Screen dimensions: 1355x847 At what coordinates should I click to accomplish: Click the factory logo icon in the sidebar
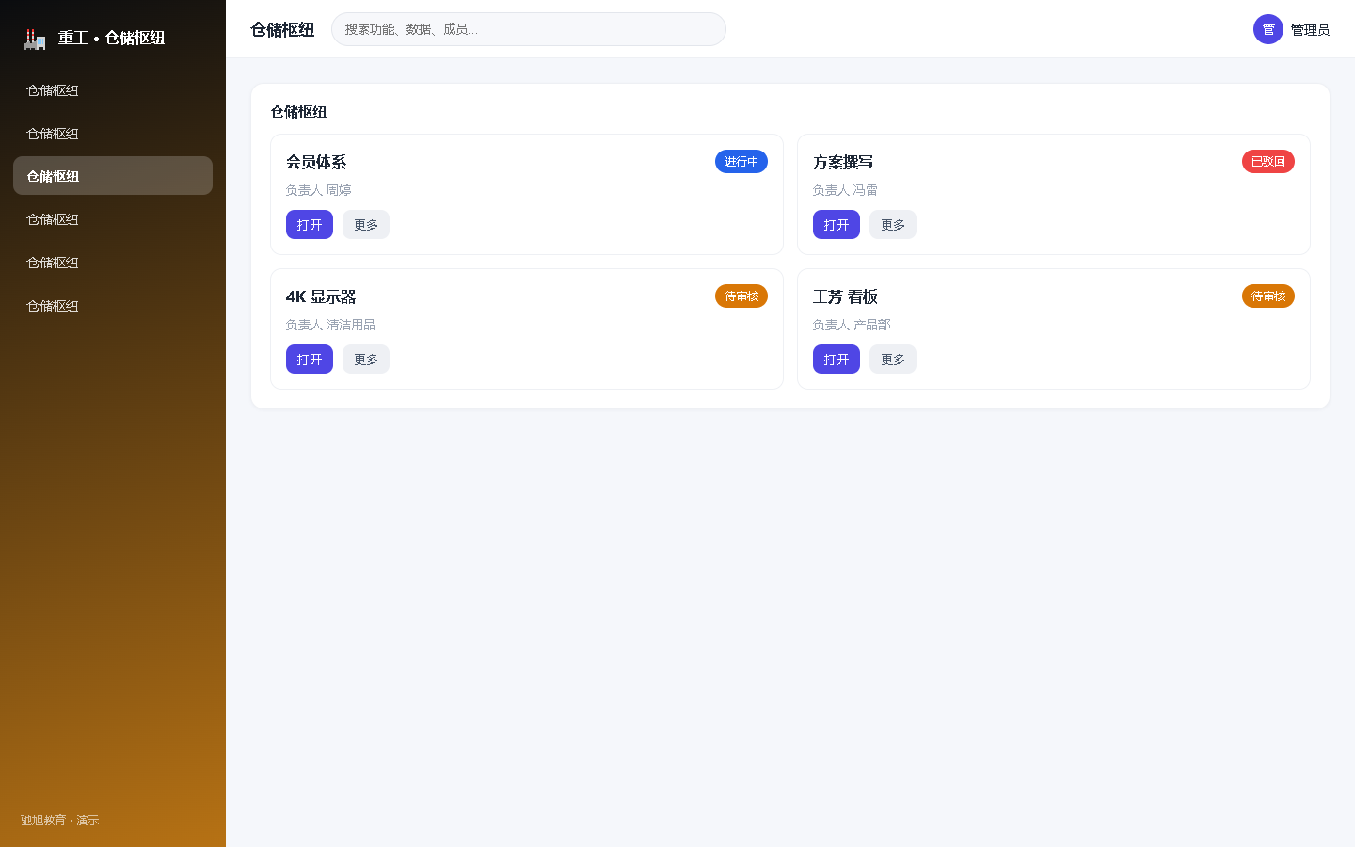35,39
